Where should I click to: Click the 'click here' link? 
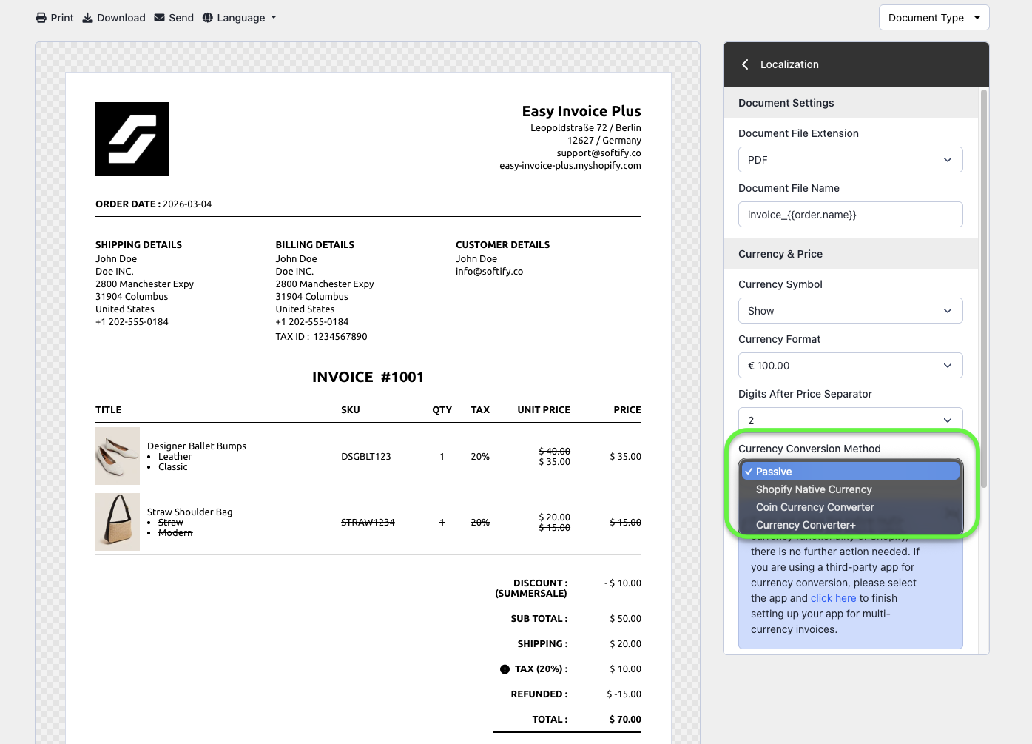833,598
